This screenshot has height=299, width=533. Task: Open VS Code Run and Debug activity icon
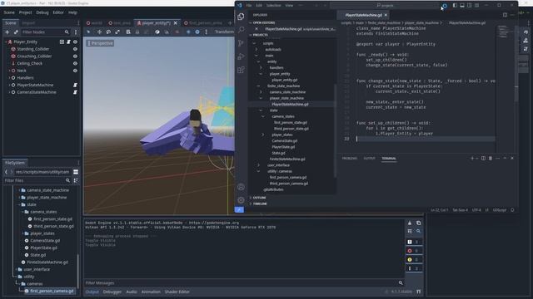(x=241, y=56)
